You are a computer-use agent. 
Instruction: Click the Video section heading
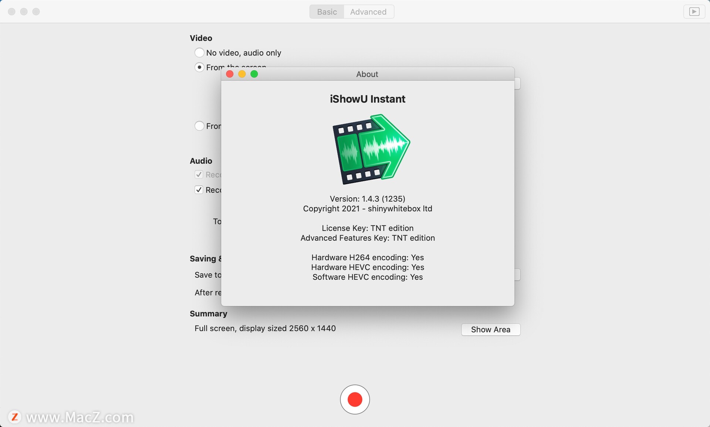point(201,38)
